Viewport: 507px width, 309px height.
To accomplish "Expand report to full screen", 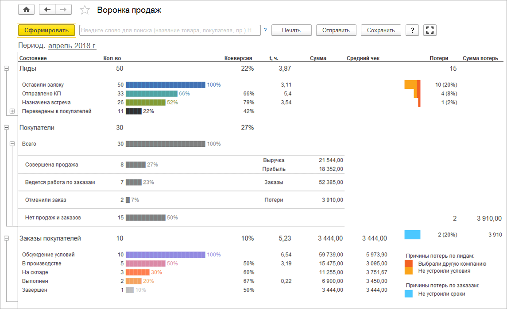I will (x=430, y=30).
